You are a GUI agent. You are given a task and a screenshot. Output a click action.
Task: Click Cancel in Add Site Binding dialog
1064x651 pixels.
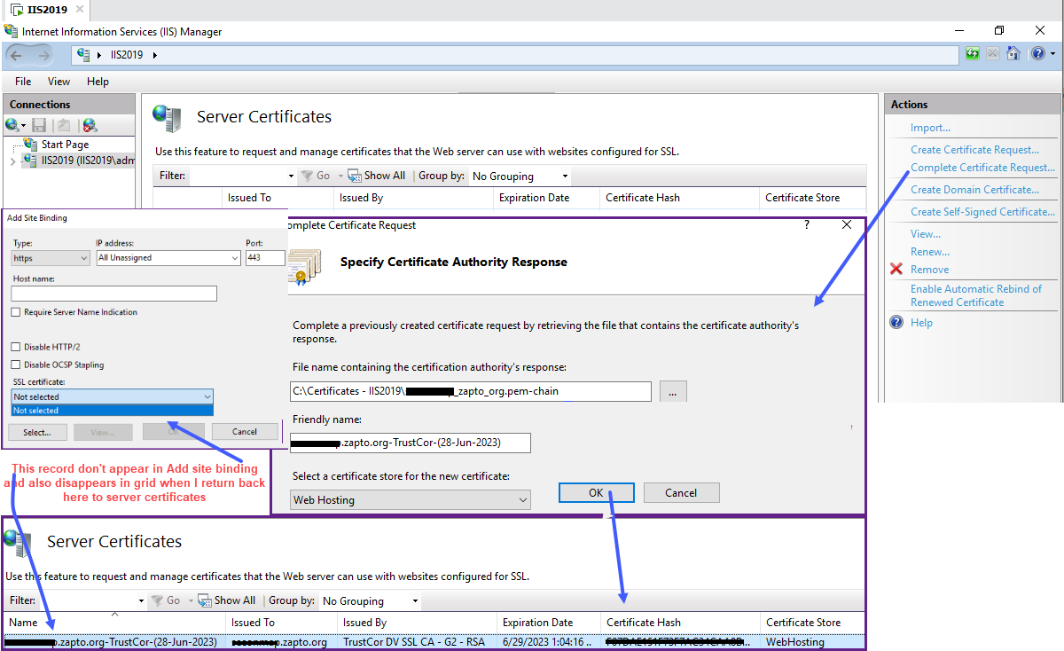[245, 432]
